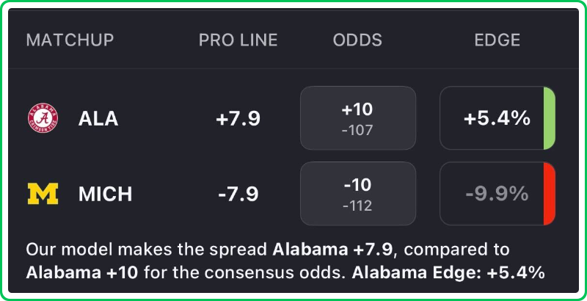The image size is (587, 301).
Task: Click the Alabama Crimson Tide team logo
Action: click(43, 118)
